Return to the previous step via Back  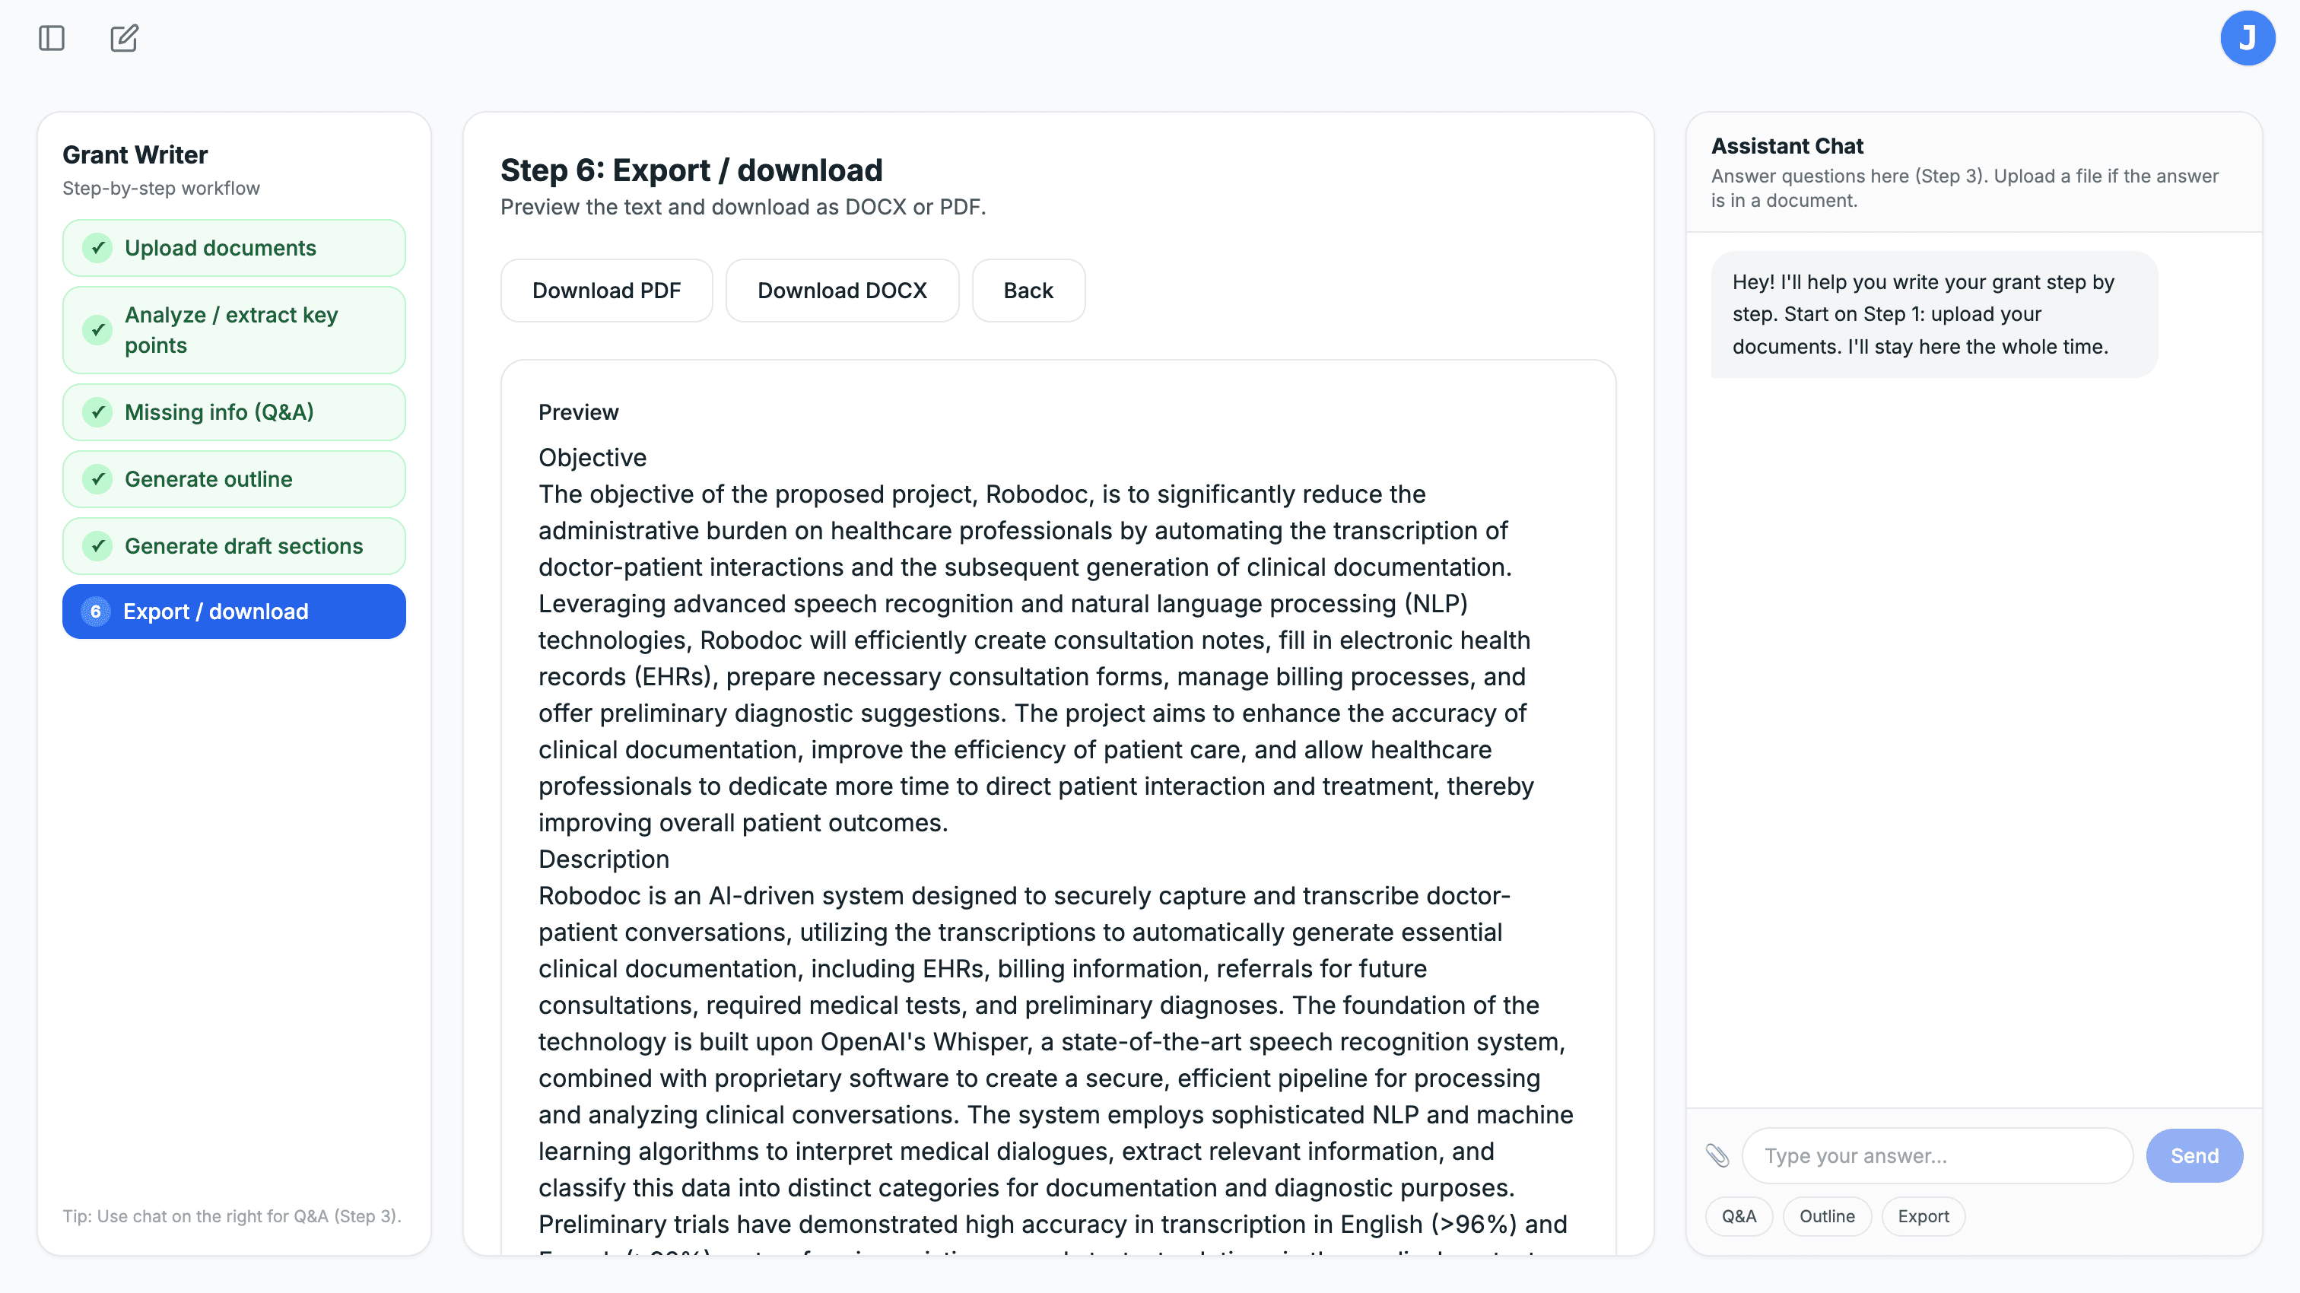pyautogui.click(x=1028, y=291)
